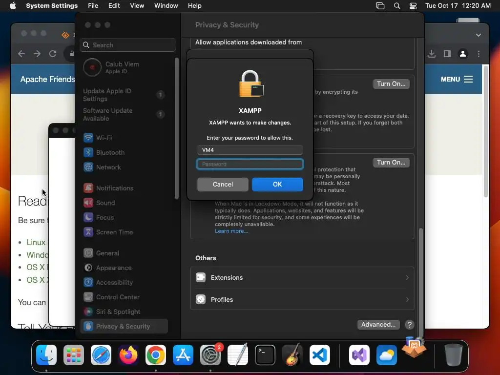Launch Firefox from the Dock

[128, 355]
